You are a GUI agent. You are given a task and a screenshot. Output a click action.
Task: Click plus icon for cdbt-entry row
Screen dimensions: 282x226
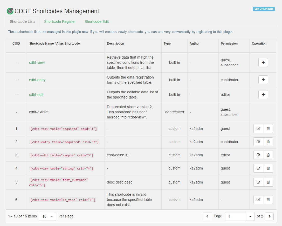pos(263,80)
